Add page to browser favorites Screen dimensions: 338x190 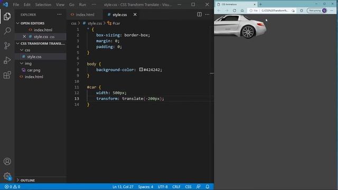[293, 11]
